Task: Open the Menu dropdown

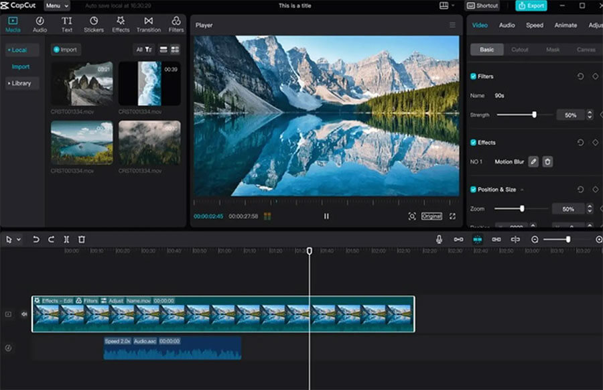Action: point(57,6)
